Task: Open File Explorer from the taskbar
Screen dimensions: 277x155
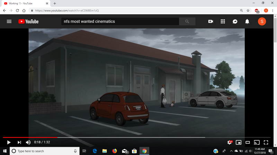Action: coord(105,151)
